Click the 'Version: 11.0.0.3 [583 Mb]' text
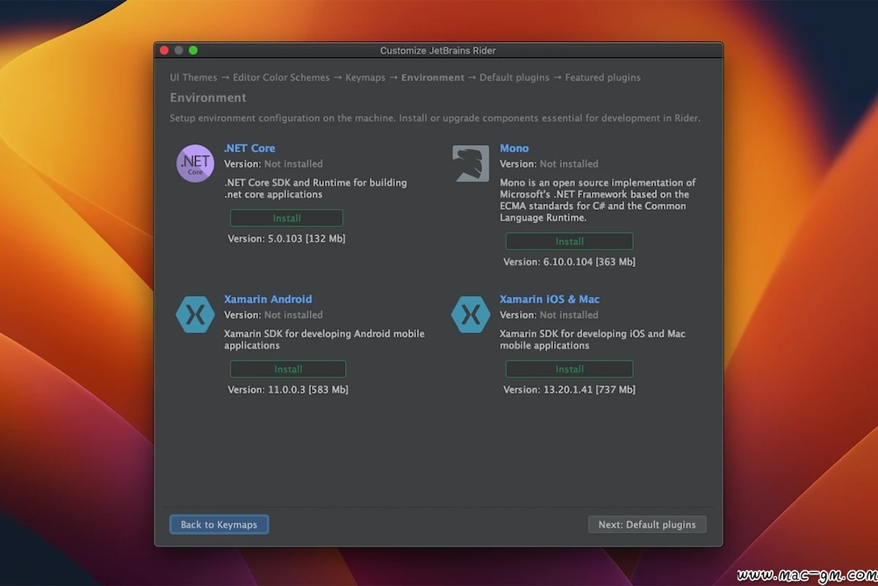 pyautogui.click(x=288, y=389)
